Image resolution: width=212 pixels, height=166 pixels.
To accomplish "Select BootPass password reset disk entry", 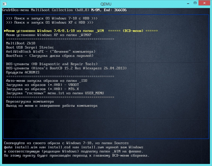I will coord(50,56).
